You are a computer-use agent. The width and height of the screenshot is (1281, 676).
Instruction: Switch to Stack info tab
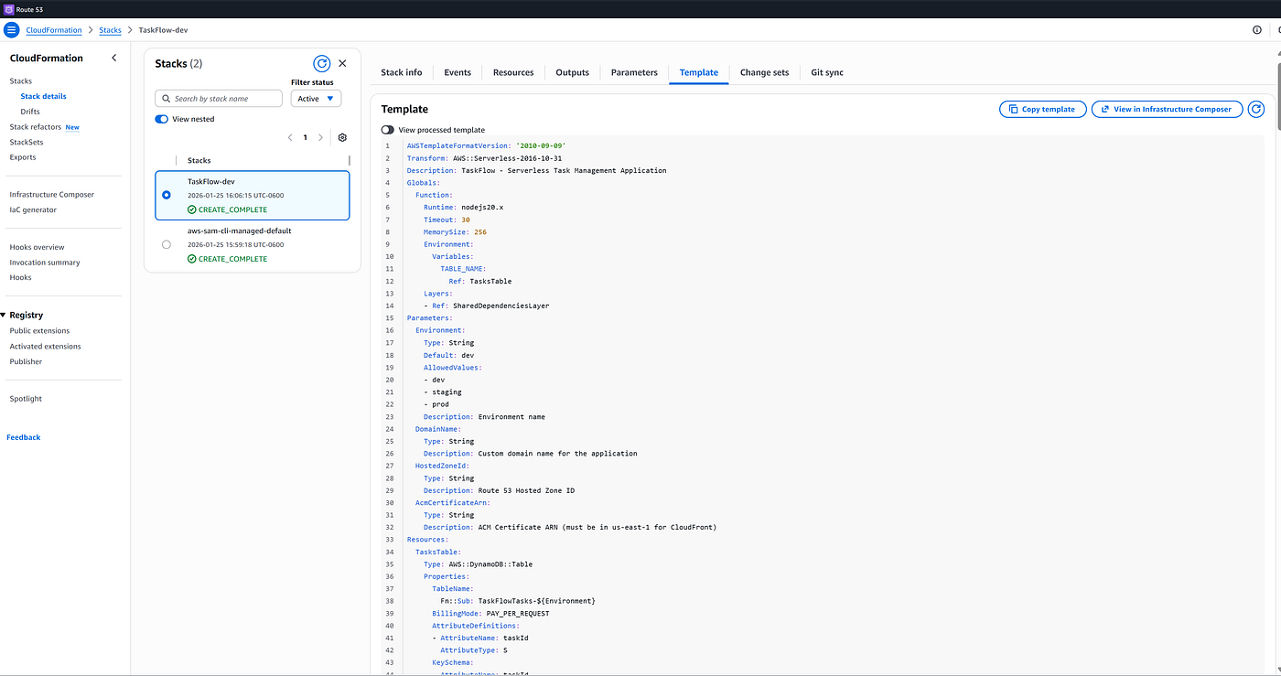(402, 72)
